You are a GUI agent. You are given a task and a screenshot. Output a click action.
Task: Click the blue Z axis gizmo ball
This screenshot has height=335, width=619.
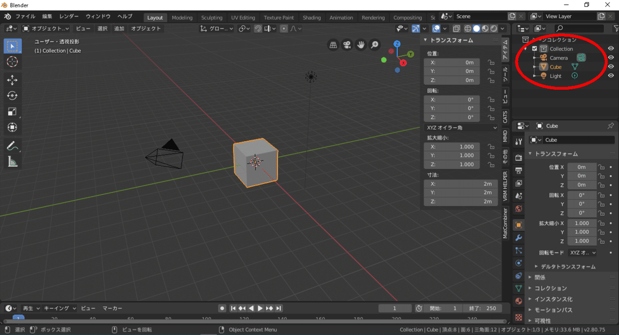[397, 44]
